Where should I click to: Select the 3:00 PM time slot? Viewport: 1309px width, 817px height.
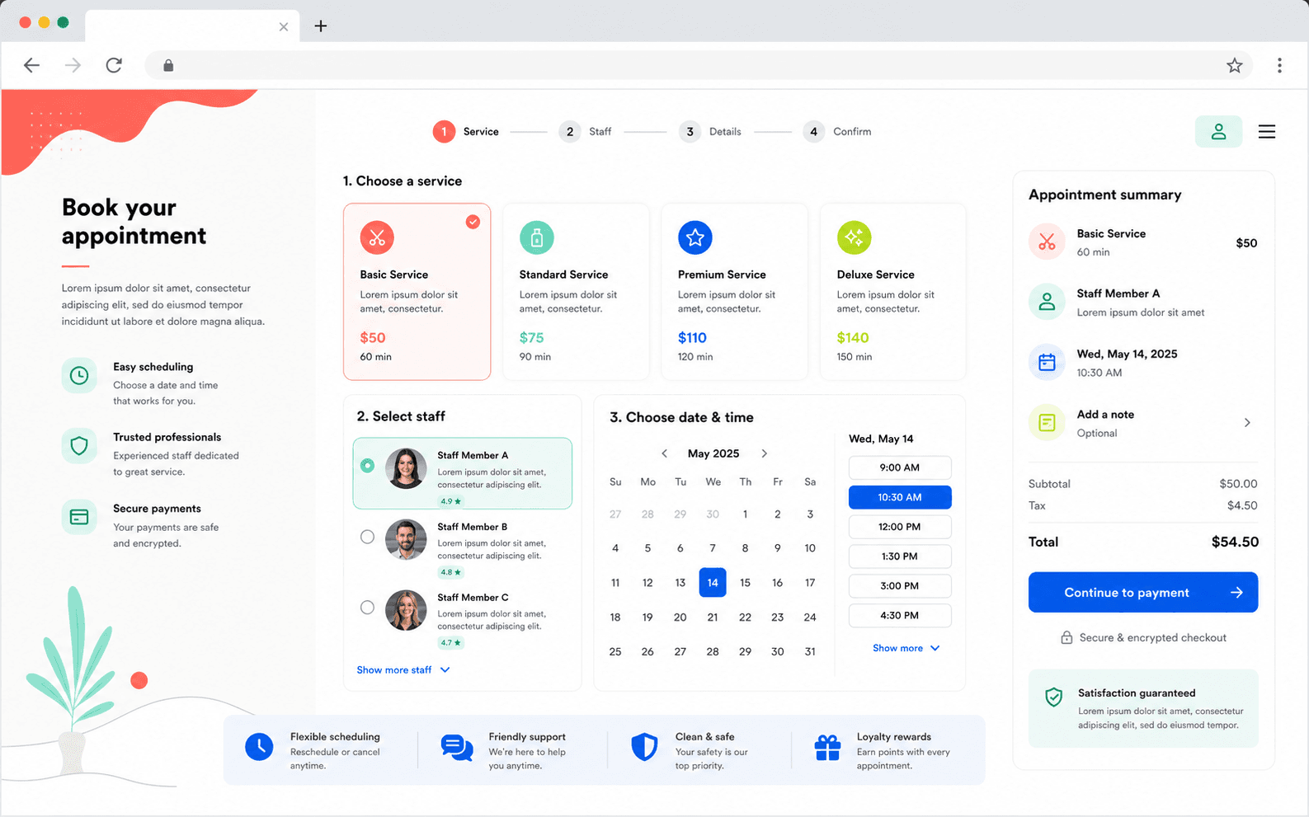tap(900, 586)
